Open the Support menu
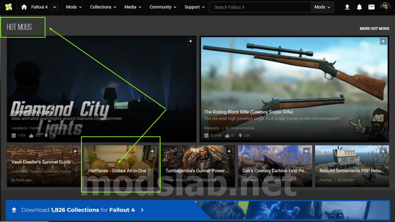The height and width of the screenshot is (222, 395). [195, 7]
